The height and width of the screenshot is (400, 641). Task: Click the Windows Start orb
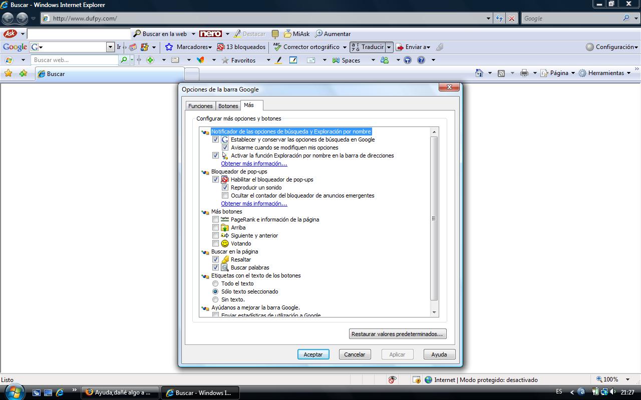click(14, 391)
